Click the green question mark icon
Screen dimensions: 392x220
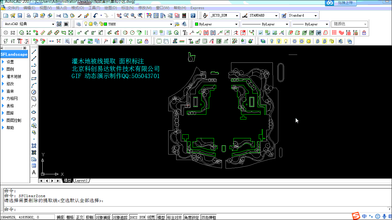coord(131,41)
